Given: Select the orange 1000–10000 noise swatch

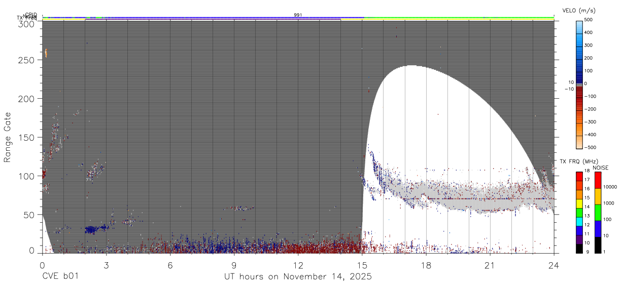Looking at the screenshot, I should [x=598, y=196].
